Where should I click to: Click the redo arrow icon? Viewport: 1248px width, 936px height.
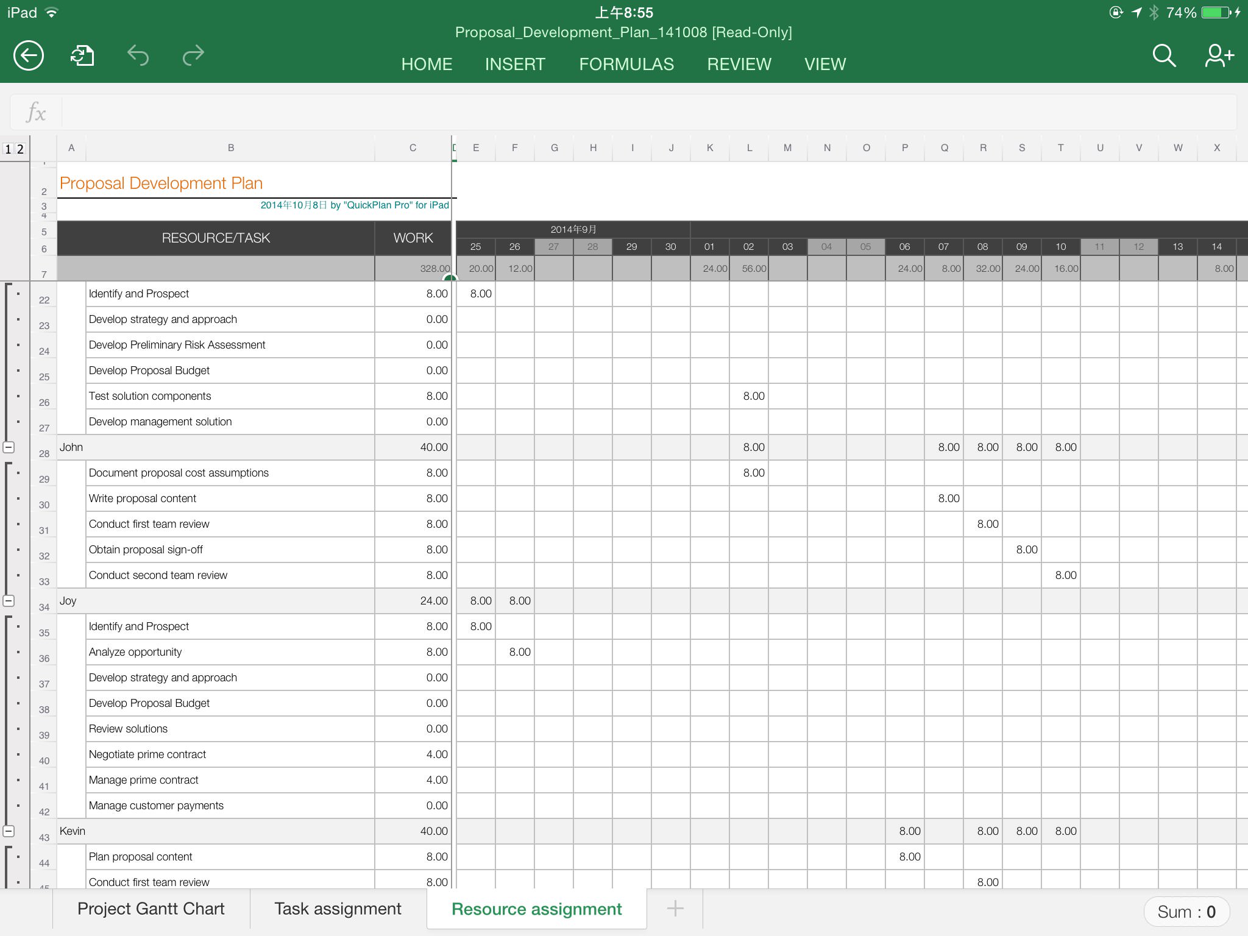[193, 56]
